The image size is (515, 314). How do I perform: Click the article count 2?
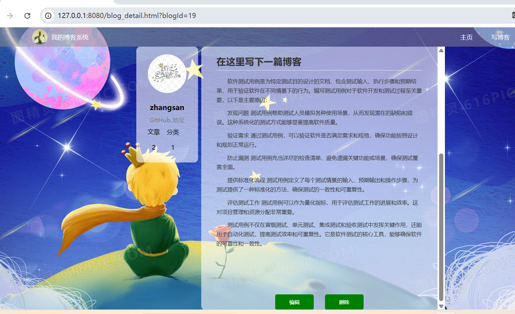154,147
